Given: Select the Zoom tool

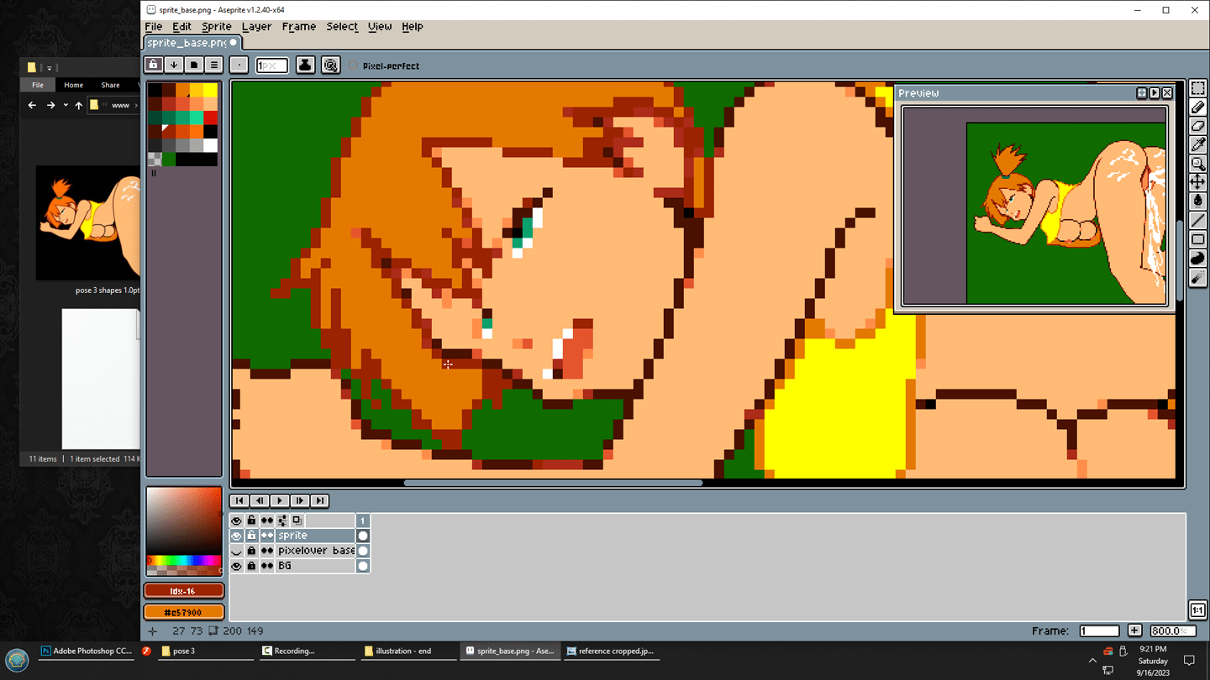Looking at the screenshot, I should 1198,164.
